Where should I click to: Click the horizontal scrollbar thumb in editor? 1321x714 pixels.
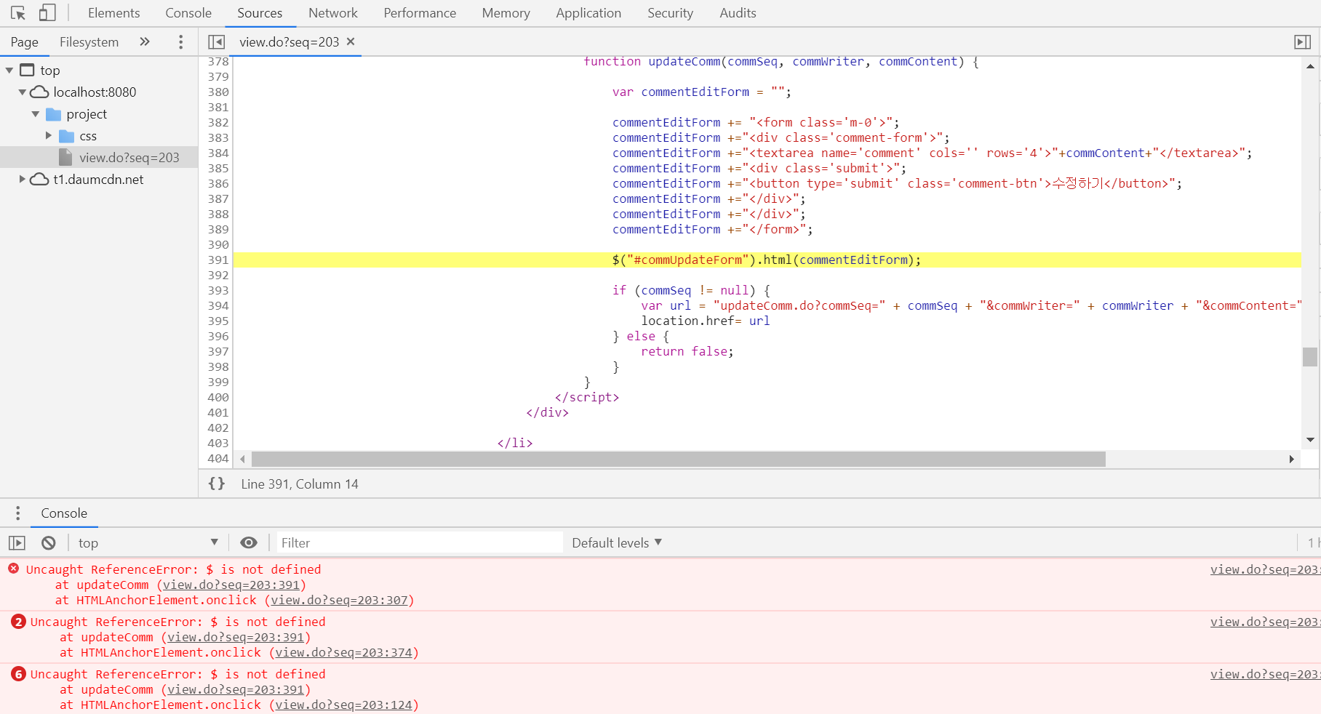point(678,459)
